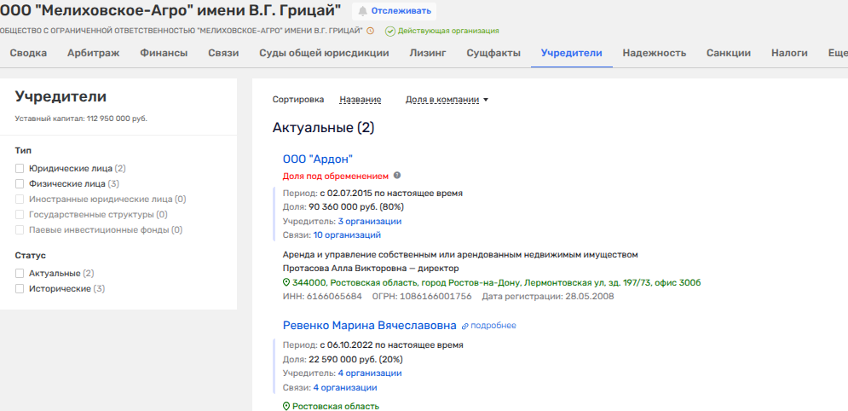
Task: Click help icon beside Доля под обременением
Action: coord(396,176)
